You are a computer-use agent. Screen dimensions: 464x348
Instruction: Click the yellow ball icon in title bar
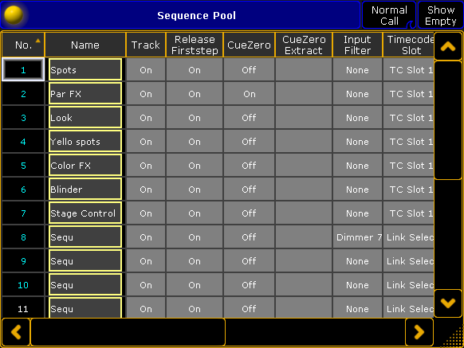(14, 15)
